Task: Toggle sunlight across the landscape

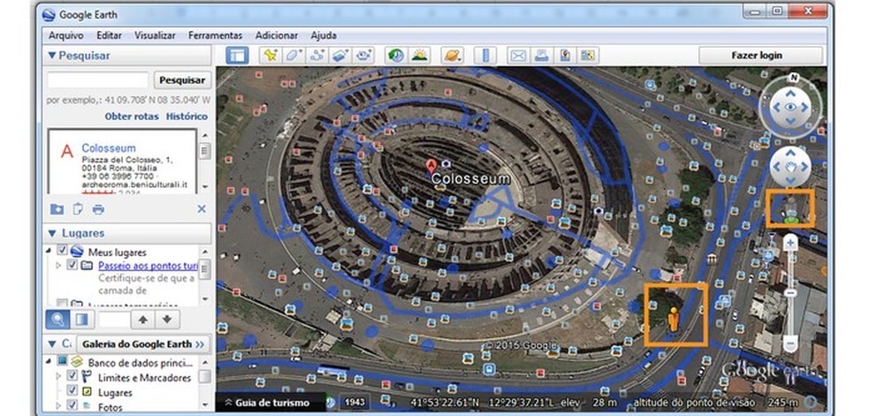Action: pyautogui.click(x=419, y=56)
